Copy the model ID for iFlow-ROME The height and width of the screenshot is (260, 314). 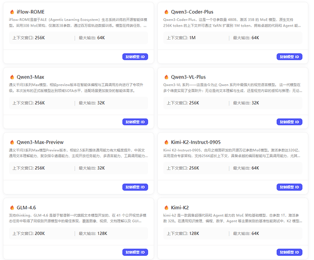pyautogui.click(x=135, y=56)
